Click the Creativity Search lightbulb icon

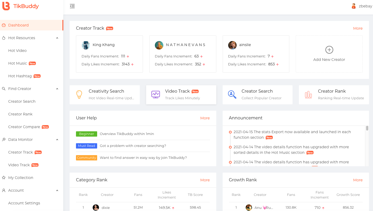pyautogui.click(x=79, y=95)
